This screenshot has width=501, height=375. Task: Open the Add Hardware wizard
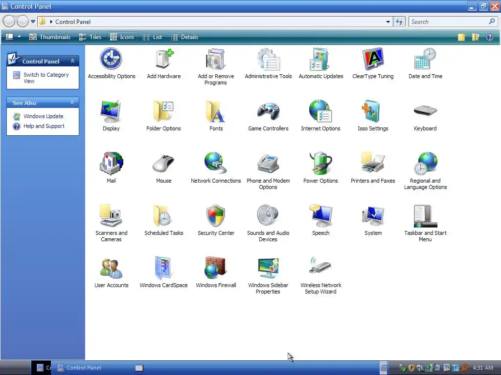pyautogui.click(x=163, y=63)
